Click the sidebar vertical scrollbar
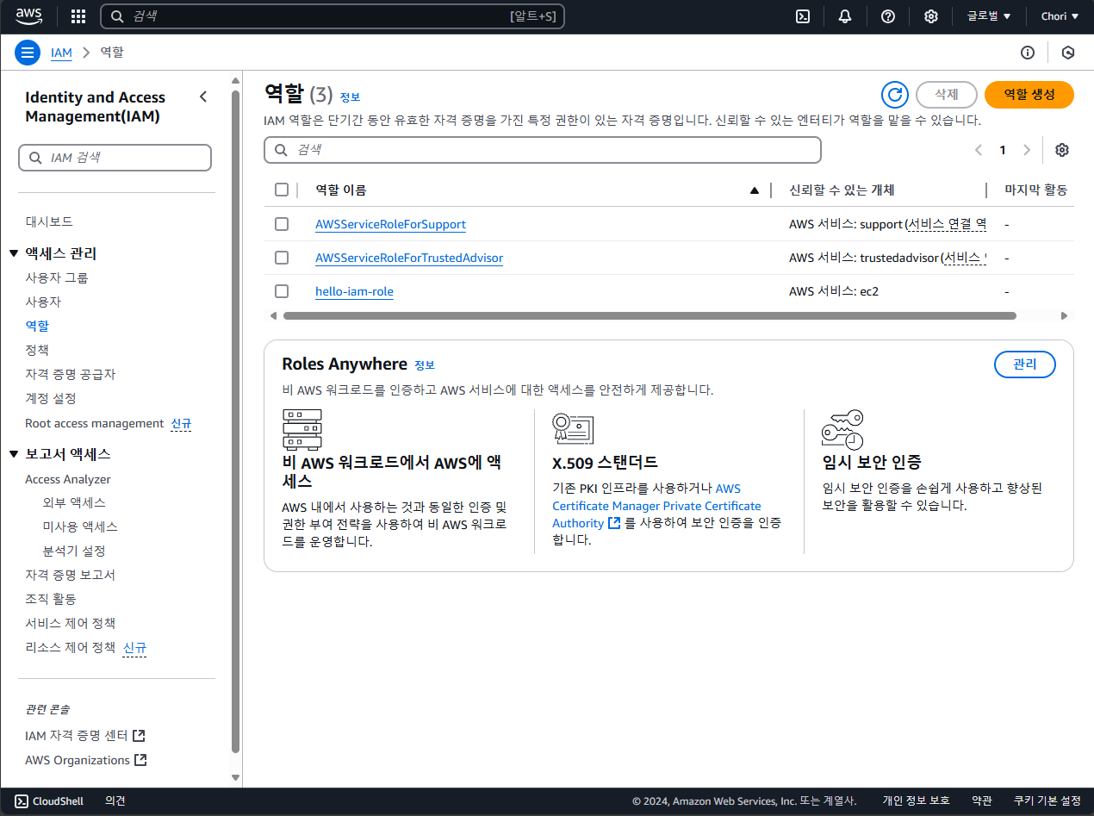This screenshot has width=1094, height=816. [235, 422]
